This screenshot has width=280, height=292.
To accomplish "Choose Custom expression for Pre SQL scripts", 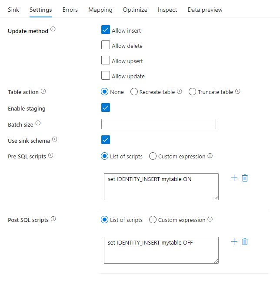I will [153, 156].
